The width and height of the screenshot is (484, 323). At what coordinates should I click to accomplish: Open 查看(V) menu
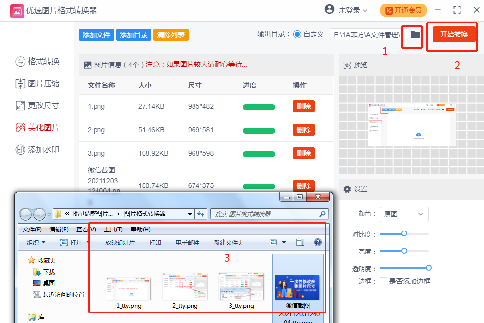pyautogui.click(x=86, y=230)
